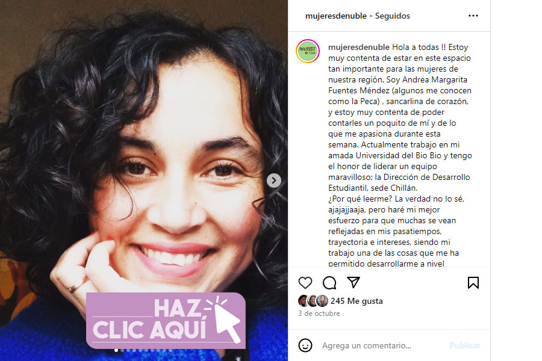Open comments via the speech bubble icon
Screen dimensions: 542x361
329,283
